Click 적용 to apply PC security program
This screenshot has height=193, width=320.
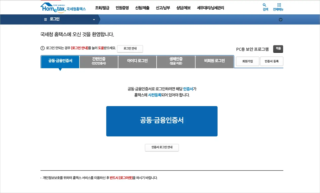(278, 49)
